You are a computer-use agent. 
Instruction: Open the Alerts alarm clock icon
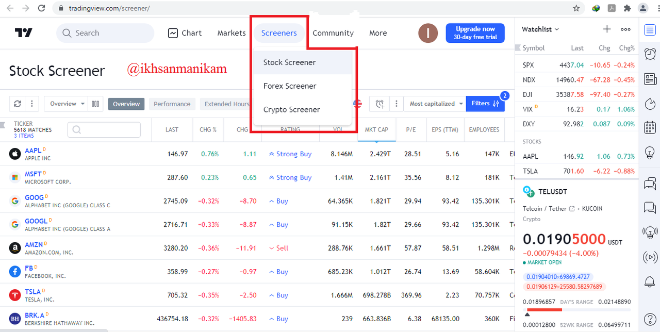(650, 54)
